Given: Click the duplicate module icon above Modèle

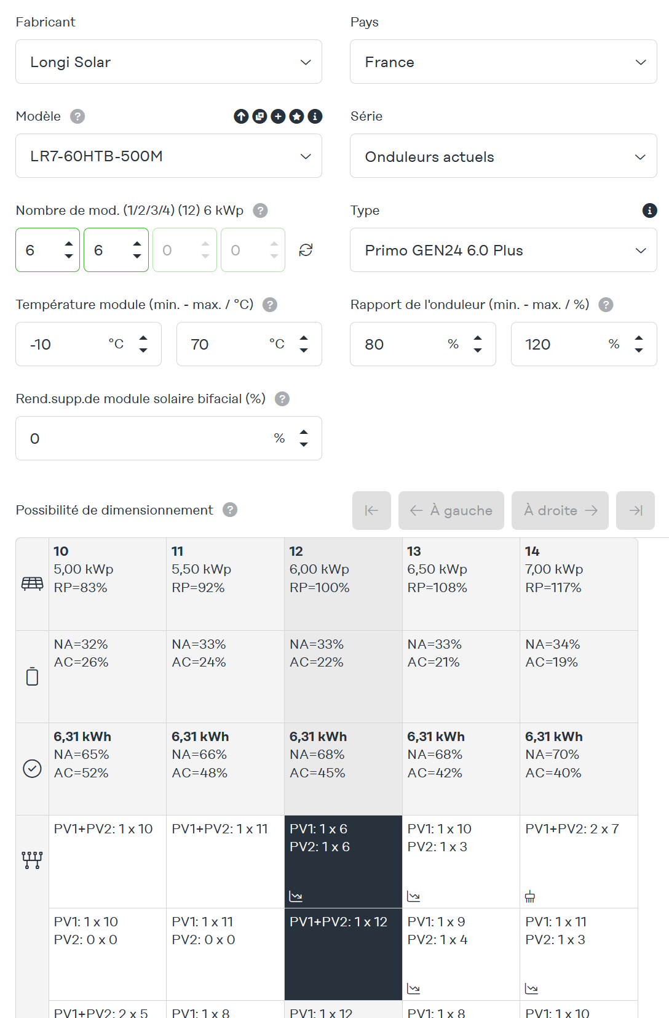Looking at the screenshot, I should pyautogui.click(x=259, y=116).
